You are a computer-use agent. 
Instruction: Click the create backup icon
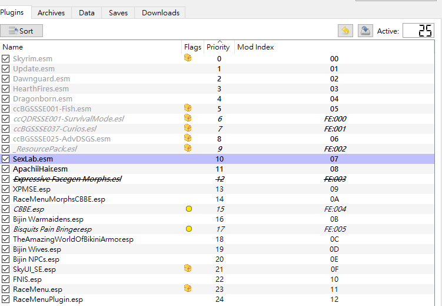tap(365, 31)
